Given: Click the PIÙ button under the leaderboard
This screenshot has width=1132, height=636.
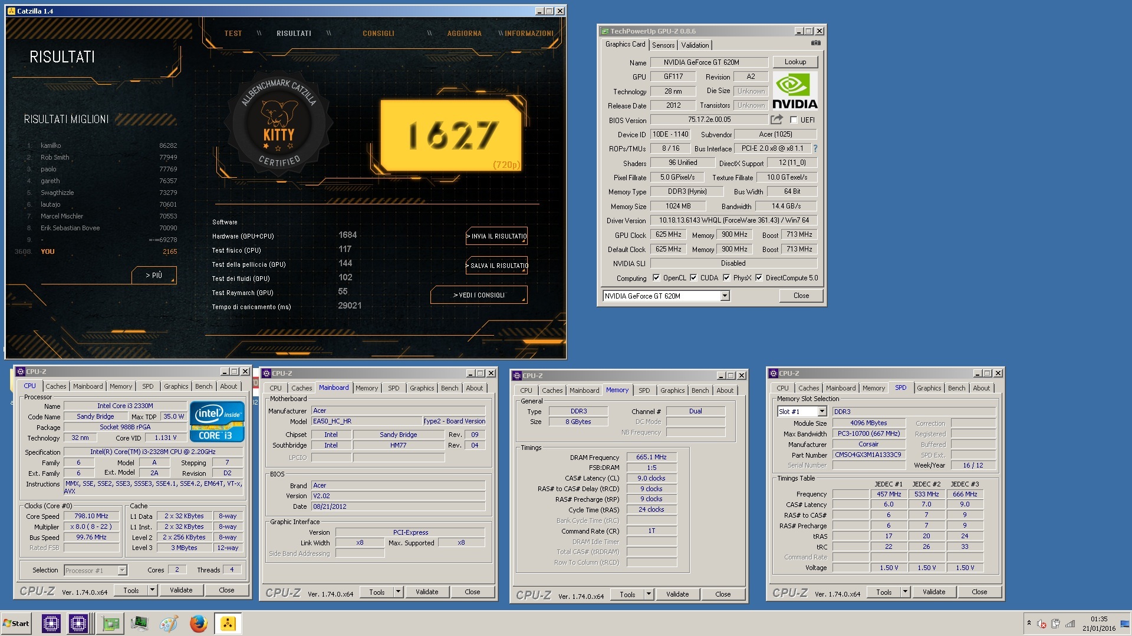Looking at the screenshot, I should (154, 276).
